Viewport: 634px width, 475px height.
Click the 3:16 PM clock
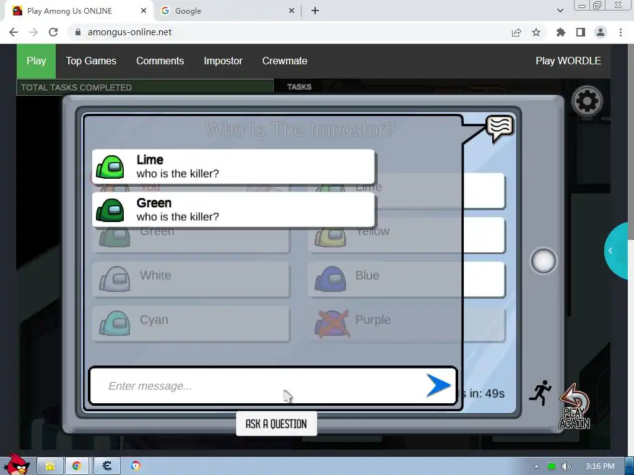pos(600,466)
